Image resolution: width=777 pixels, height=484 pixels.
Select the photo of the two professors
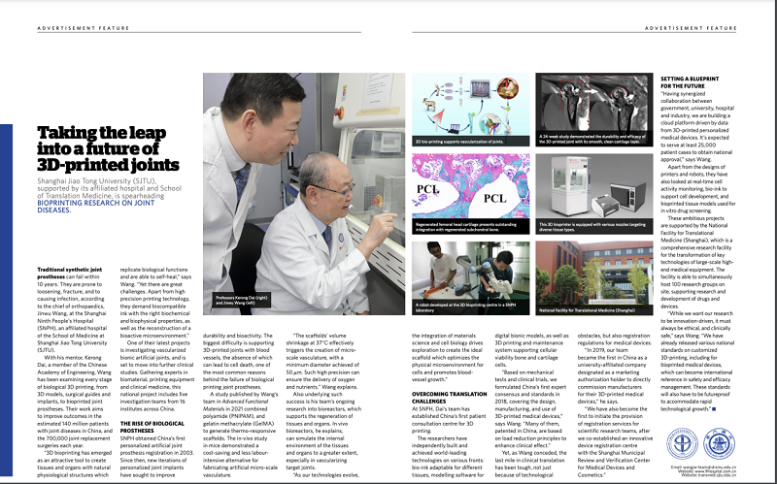coord(304,193)
